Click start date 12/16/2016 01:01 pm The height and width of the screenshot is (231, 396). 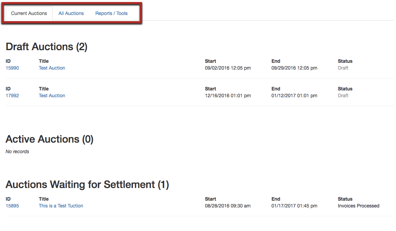tap(228, 96)
